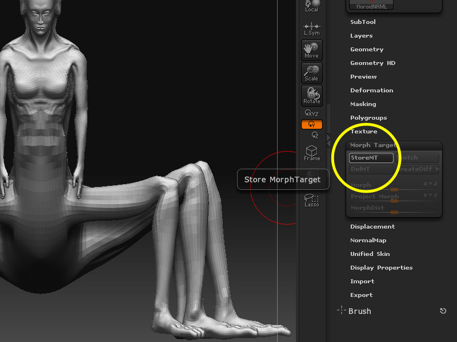Deactivate the highlighted Y-axis rotation constraint
This screenshot has width=457, height=342.
click(x=312, y=124)
